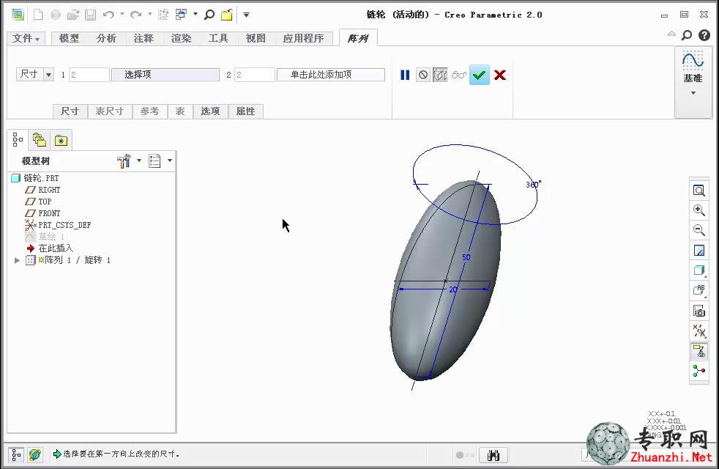Viewport: 719px width, 469px height.
Task: Open the 表尺寸 dashboard panel
Action: pyautogui.click(x=110, y=111)
